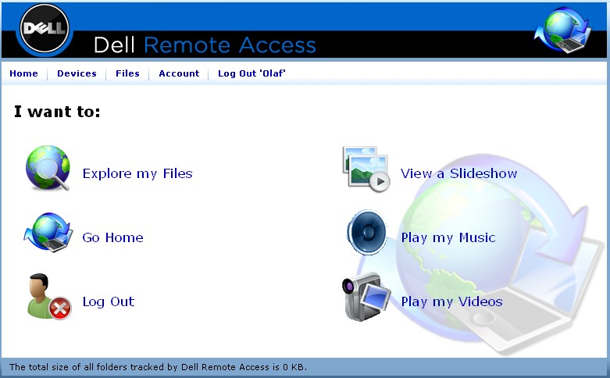
Task: Click the Log Out user icon
Action: pyautogui.click(x=49, y=297)
